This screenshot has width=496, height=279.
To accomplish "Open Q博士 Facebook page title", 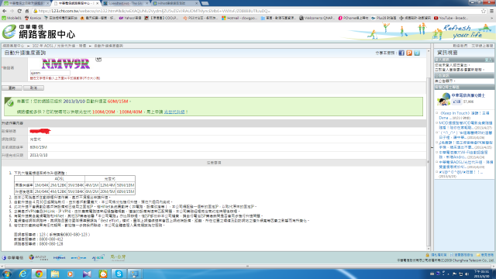I will [468, 95].
